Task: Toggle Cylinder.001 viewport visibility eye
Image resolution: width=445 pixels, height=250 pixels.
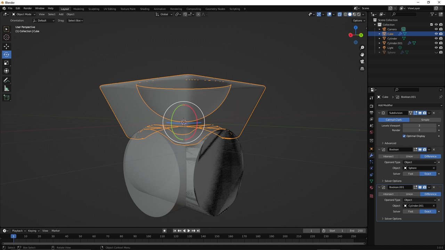Action: (436, 43)
